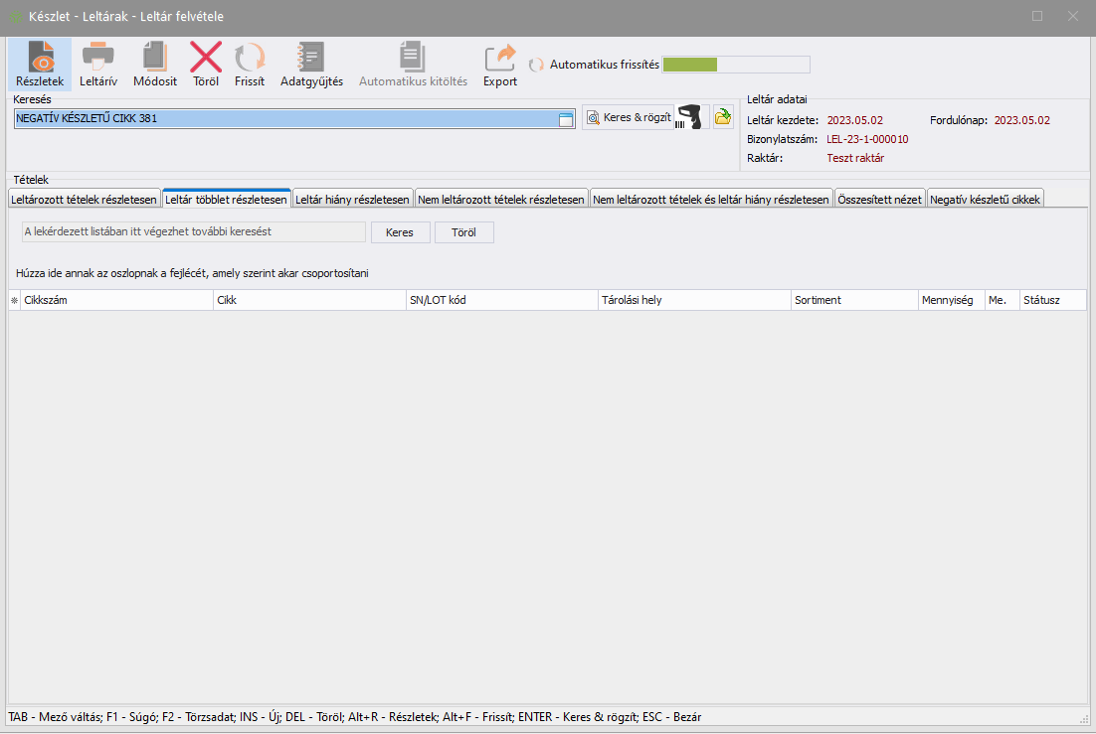Image resolution: width=1096 pixels, height=734 pixels.
Task: Click the grid's top-left column chooser asterisk
Action: point(14,300)
